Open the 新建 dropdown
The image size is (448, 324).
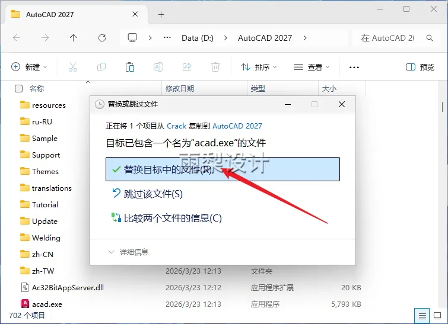point(29,67)
